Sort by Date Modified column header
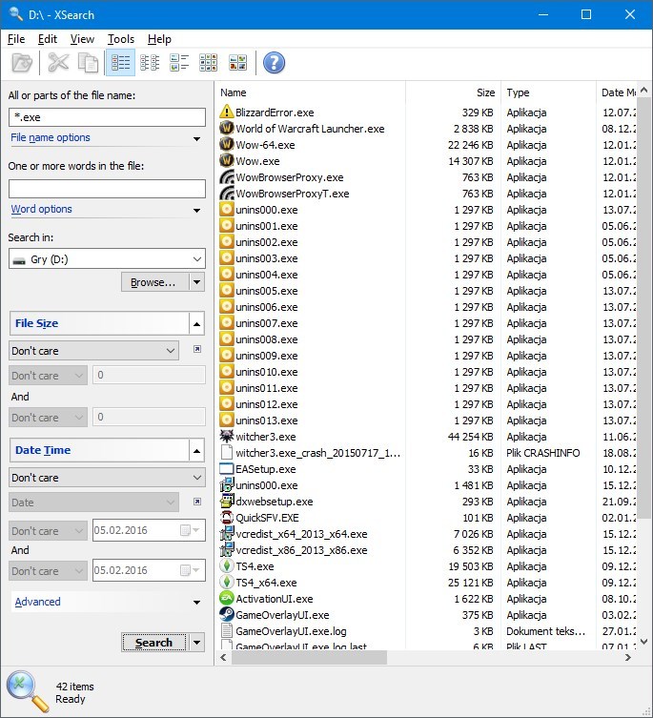The image size is (653, 718). click(x=617, y=92)
